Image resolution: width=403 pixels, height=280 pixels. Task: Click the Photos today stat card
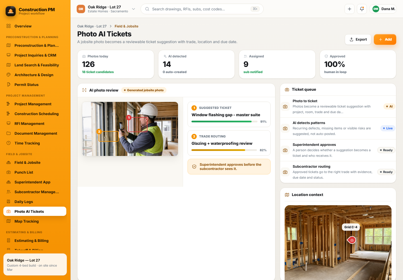click(x=116, y=64)
